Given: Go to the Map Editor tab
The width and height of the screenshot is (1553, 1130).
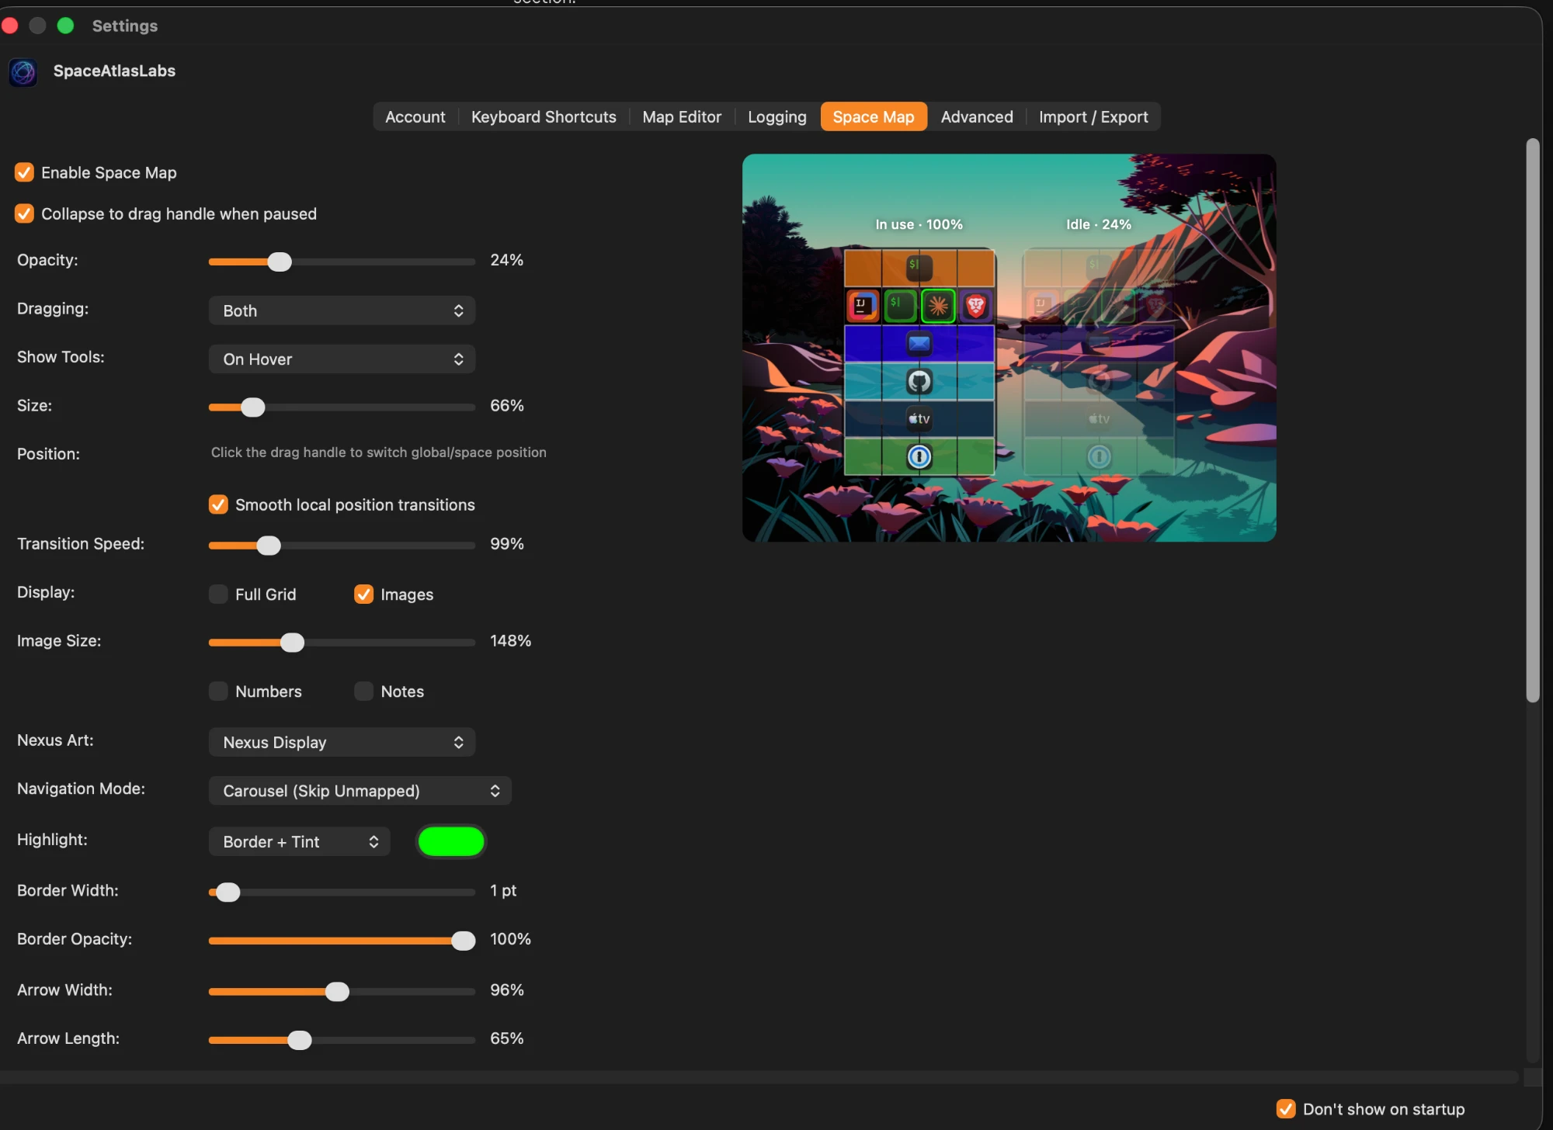Looking at the screenshot, I should tap(682, 116).
